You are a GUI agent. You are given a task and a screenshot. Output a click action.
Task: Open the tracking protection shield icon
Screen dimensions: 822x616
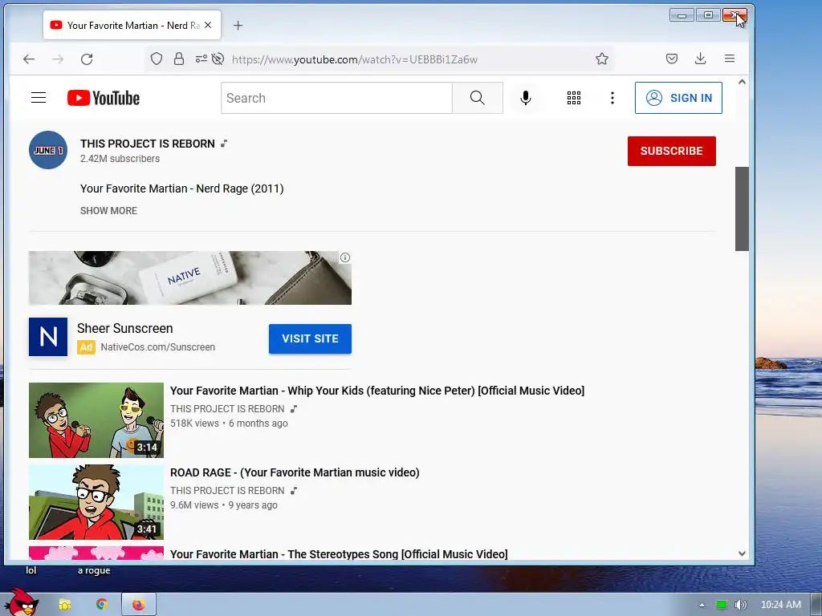click(x=157, y=59)
